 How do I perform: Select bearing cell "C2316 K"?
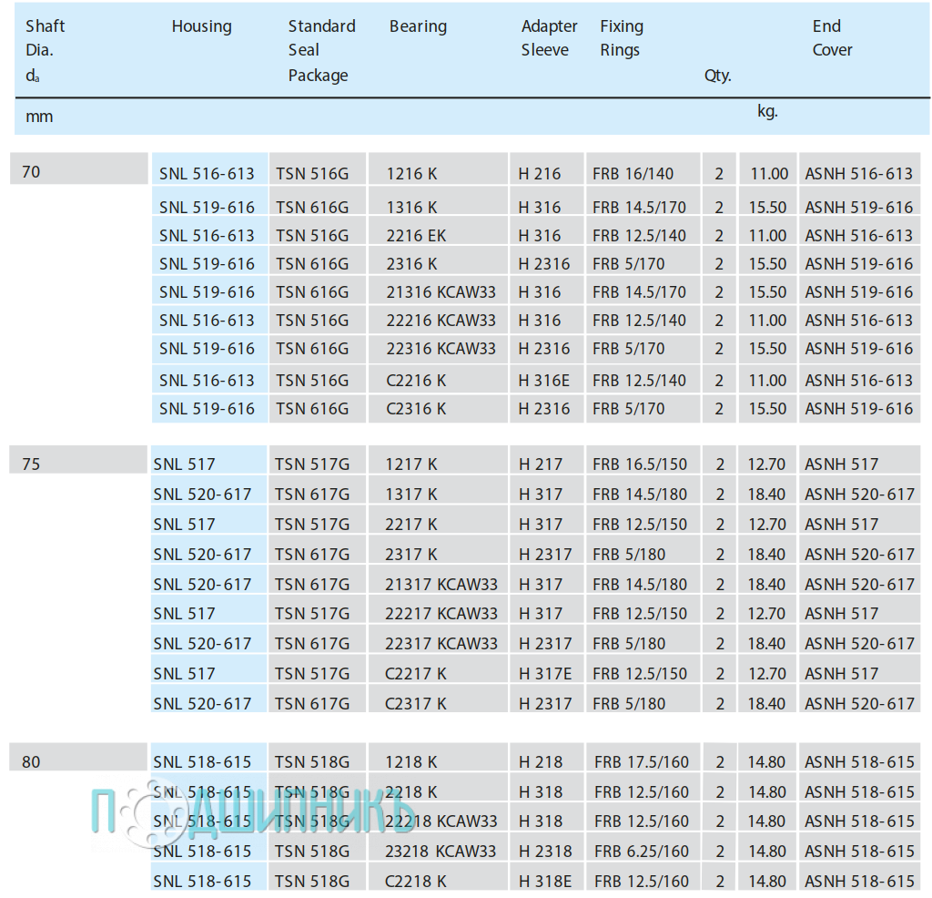click(439, 408)
